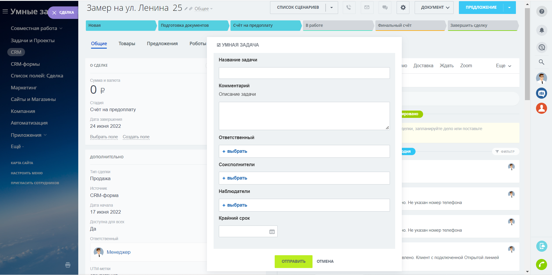
Task: Expand the СПИСОК СЦЕНАРИЕВ dropdown arrow
Action: click(x=332, y=8)
